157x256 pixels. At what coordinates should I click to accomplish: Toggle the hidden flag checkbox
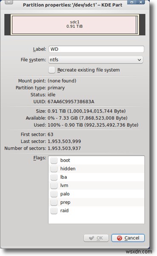tap(54, 169)
